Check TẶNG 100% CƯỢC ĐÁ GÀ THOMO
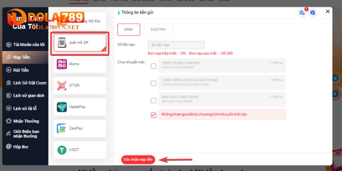The height and width of the screenshot is (171, 342). [154, 83]
